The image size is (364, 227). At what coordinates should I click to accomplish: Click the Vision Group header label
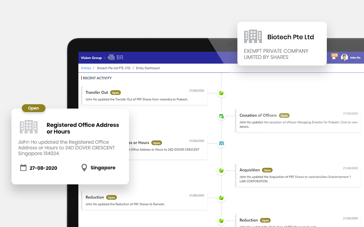tap(91, 58)
